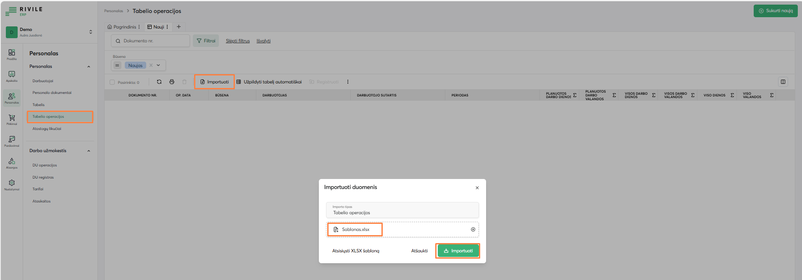Open the three-dot more actions menu in toolbar
The height and width of the screenshot is (280, 802).
[348, 82]
